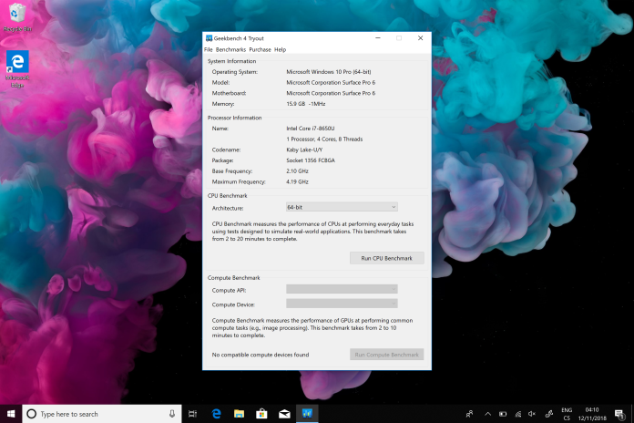This screenshot has height=423, width=634.
Task: Open the network connection icon
Action: point(517,414)
